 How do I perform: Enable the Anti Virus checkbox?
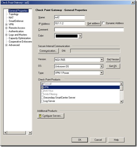coord(42,91)
